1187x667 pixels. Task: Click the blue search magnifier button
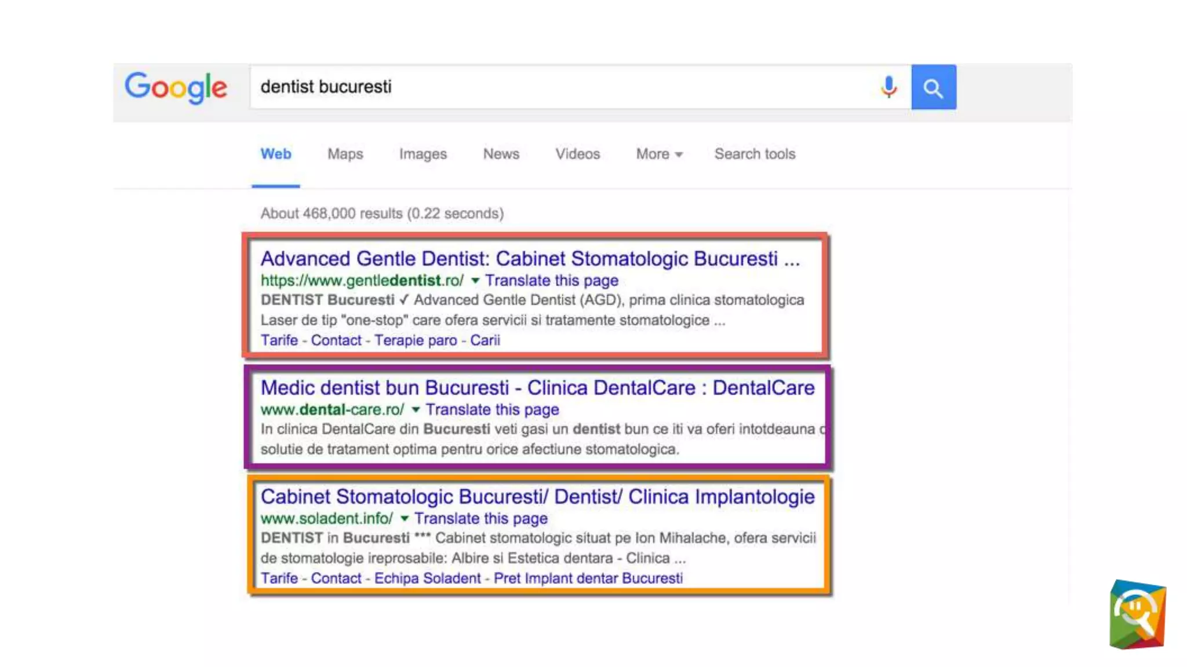[x=933, y=87]
